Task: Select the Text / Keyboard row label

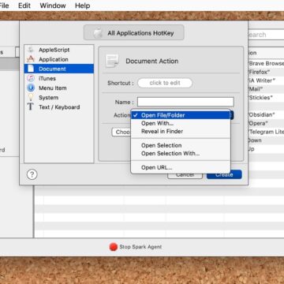Action: [59, 107]
